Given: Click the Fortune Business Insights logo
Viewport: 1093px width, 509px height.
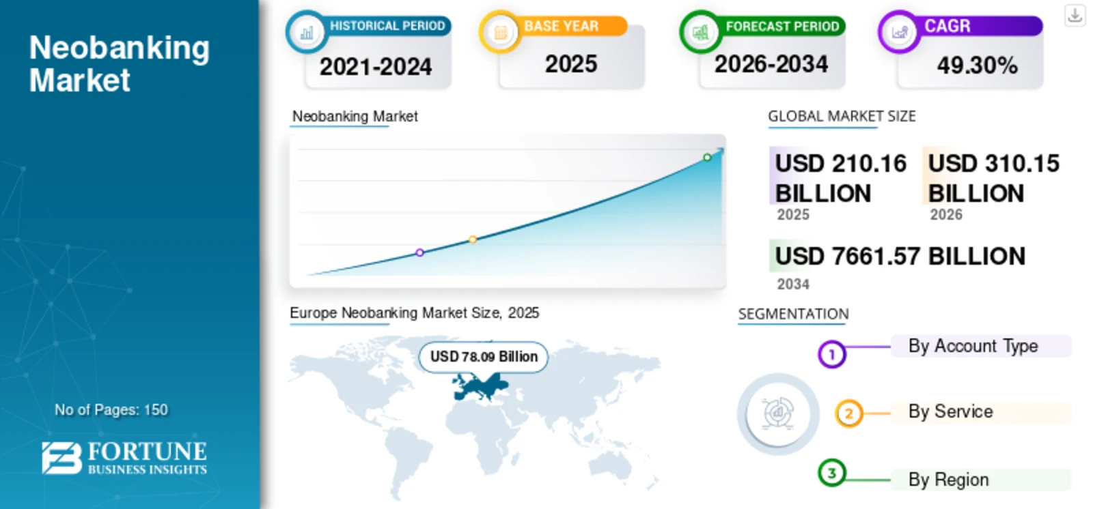Looking at the screenshot, I should click(x=124, y=457).
